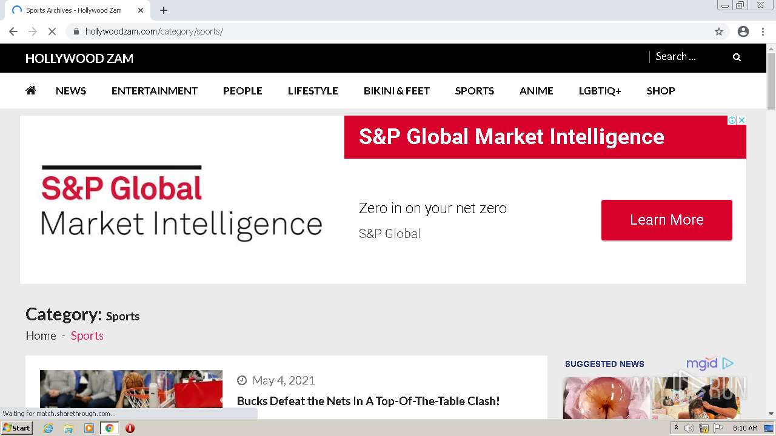This screenshot has height=436, width=776.
Task: Click the May 4, 2021 date
Action: click(x=284, y=380)
